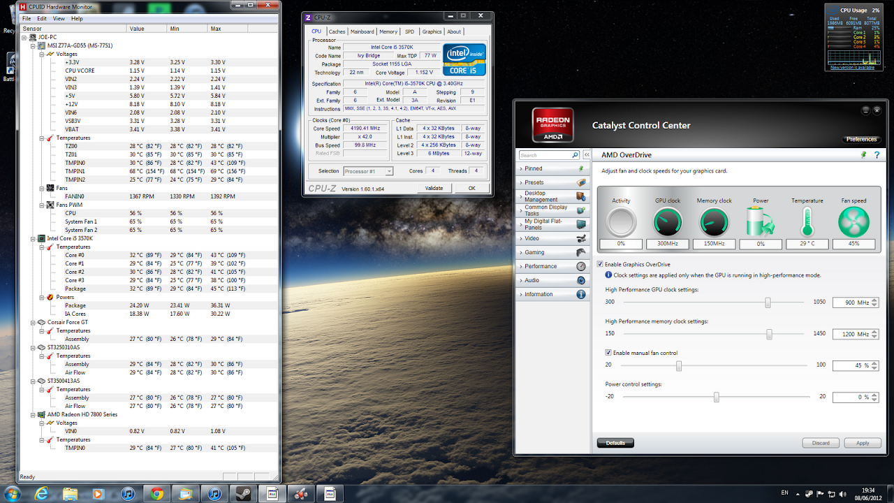
Task: Click the Intel Core i5 logo in CPU-Z
Action: tap(464, 59)
